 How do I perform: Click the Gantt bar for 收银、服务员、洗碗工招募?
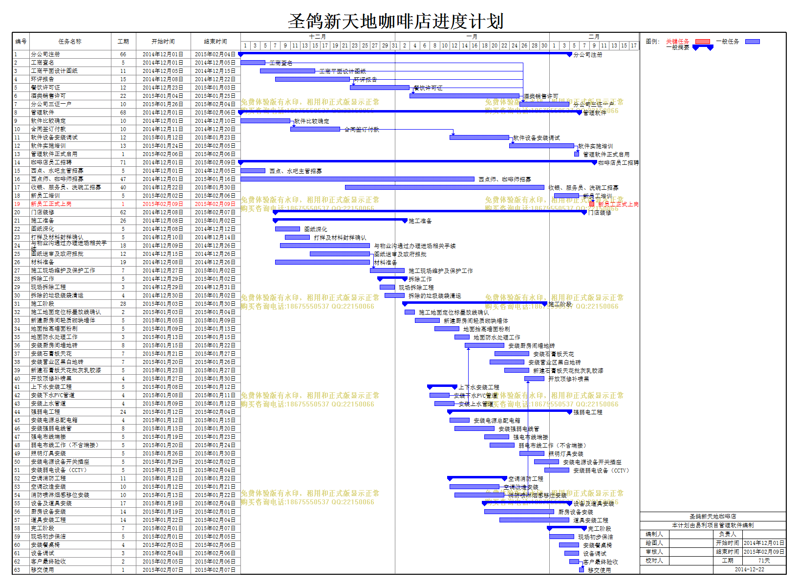pos(445,187)
